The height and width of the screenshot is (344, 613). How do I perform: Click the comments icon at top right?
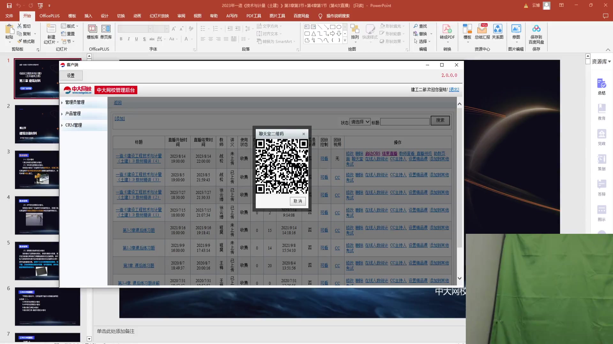[605, 16]
